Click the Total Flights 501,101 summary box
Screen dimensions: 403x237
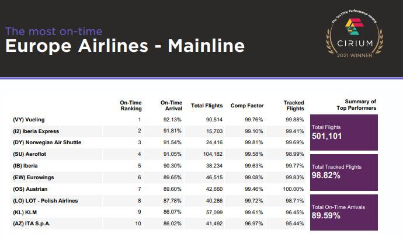(345, 132)
